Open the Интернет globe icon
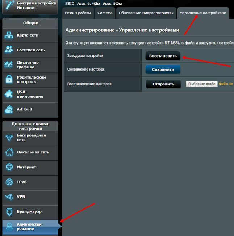The width and height of the screenshot is (234, 236). point(9,167)
